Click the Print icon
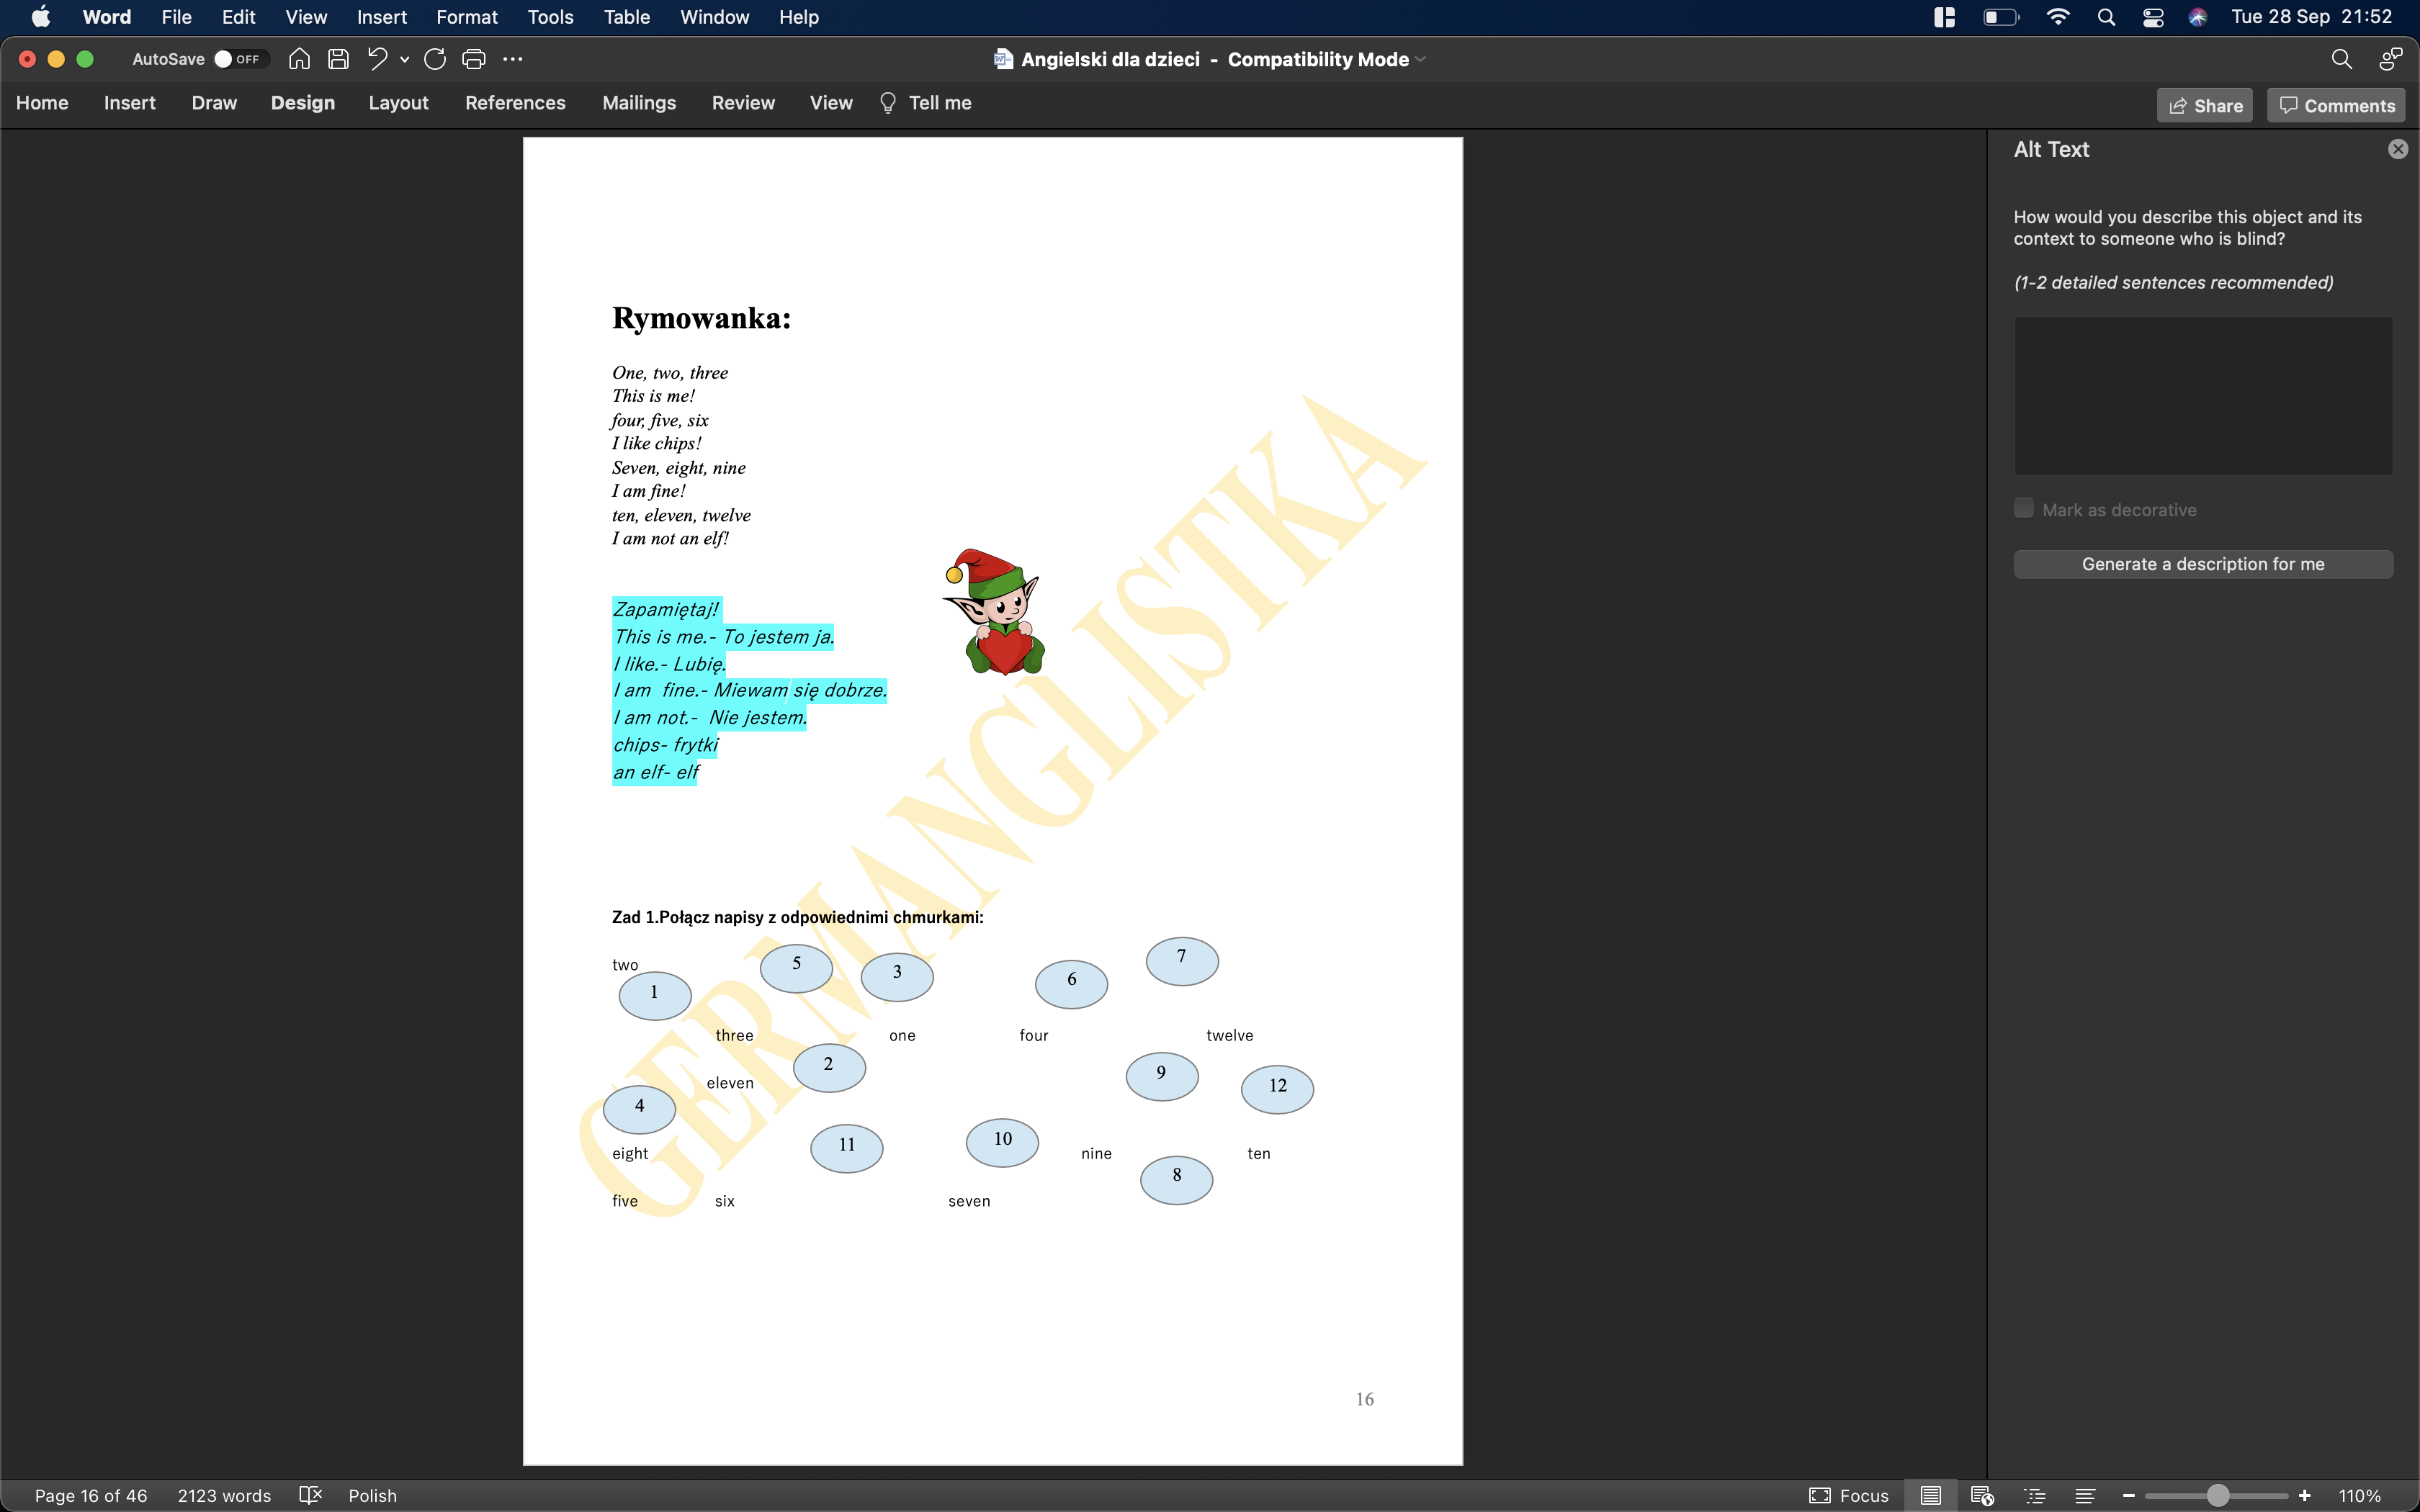This screenshot has height=1512, width=2420. (x=473, y=59)
